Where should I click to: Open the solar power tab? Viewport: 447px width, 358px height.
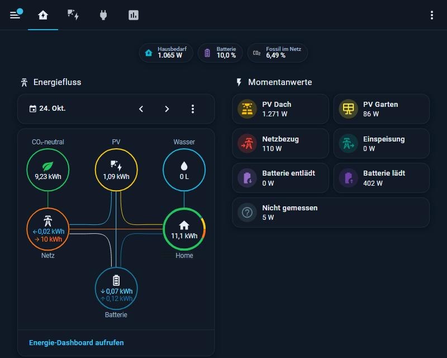[73, 15]
